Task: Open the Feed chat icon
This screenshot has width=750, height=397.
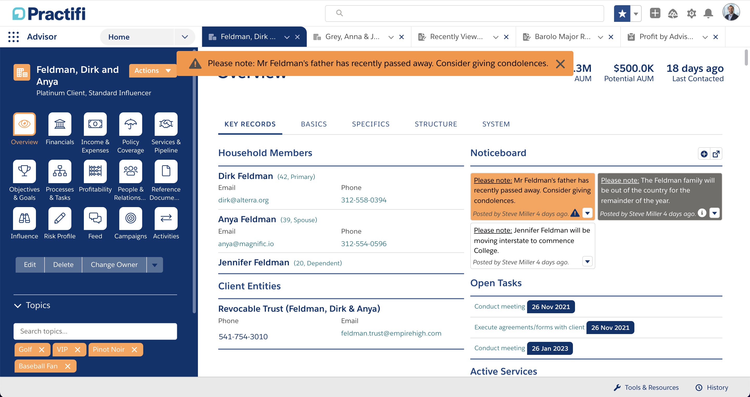Action: [95, 218]
